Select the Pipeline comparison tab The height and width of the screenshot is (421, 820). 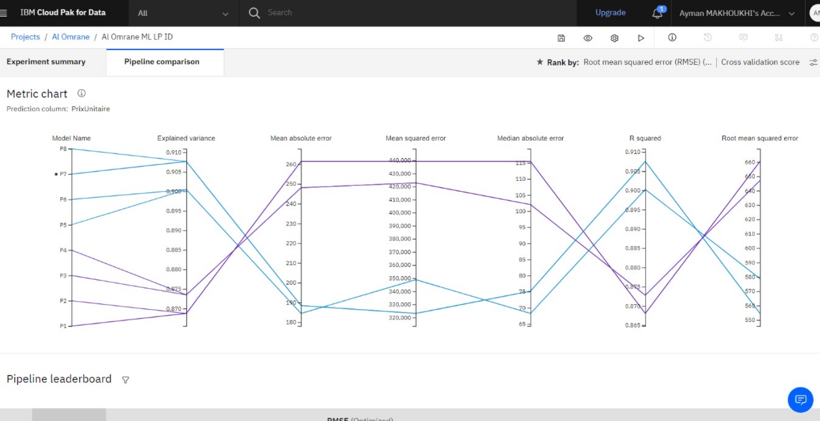[x=162, y=62]
